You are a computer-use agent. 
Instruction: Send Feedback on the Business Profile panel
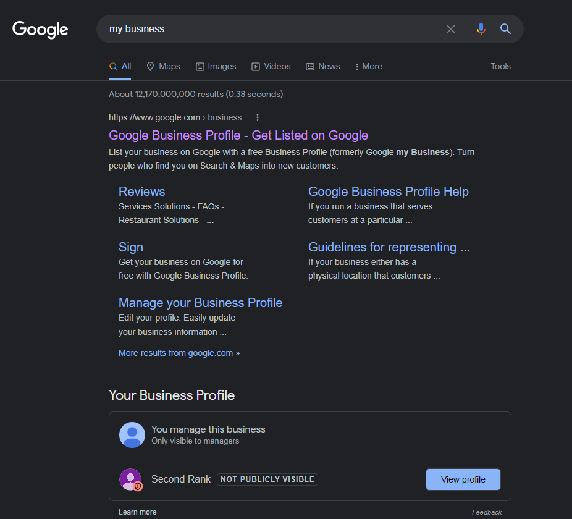487,512
